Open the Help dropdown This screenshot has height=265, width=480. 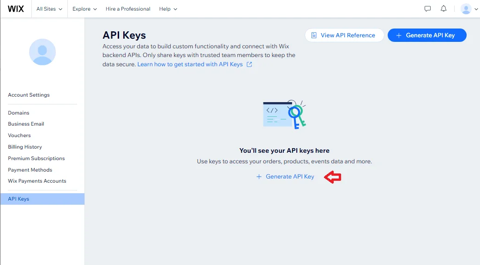(x=168, y=8)
